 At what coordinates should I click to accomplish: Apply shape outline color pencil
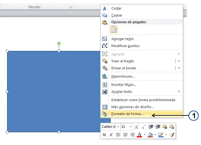[161, 135]
